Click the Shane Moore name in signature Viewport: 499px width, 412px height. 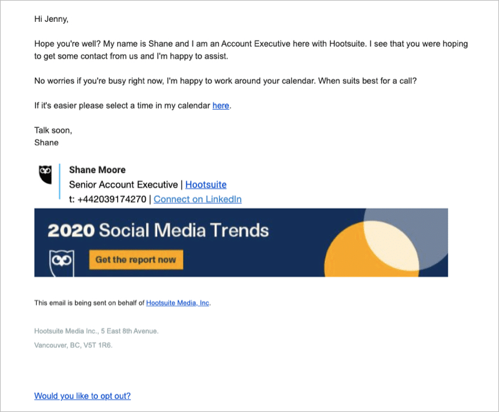click(x=97, y=170)
